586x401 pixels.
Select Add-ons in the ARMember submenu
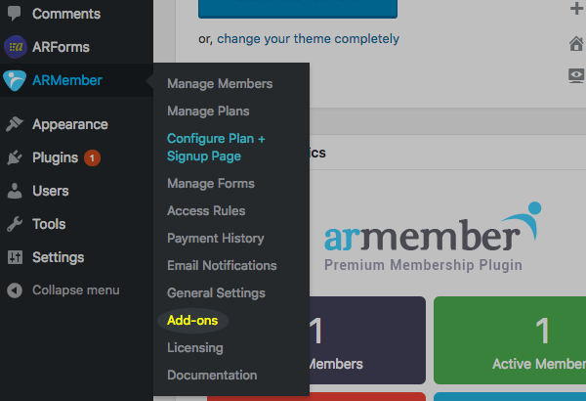pos(192,321)
